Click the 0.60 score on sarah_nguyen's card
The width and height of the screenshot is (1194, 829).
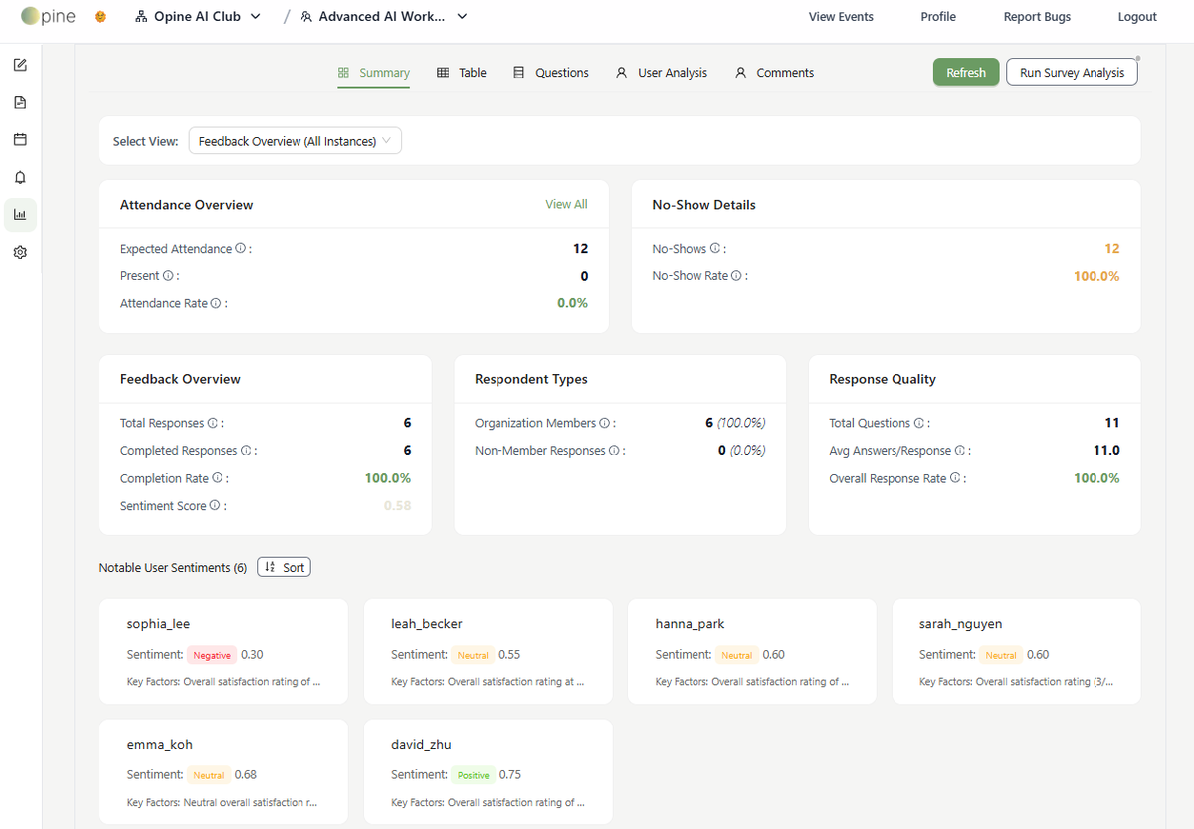click(1038, 655)
